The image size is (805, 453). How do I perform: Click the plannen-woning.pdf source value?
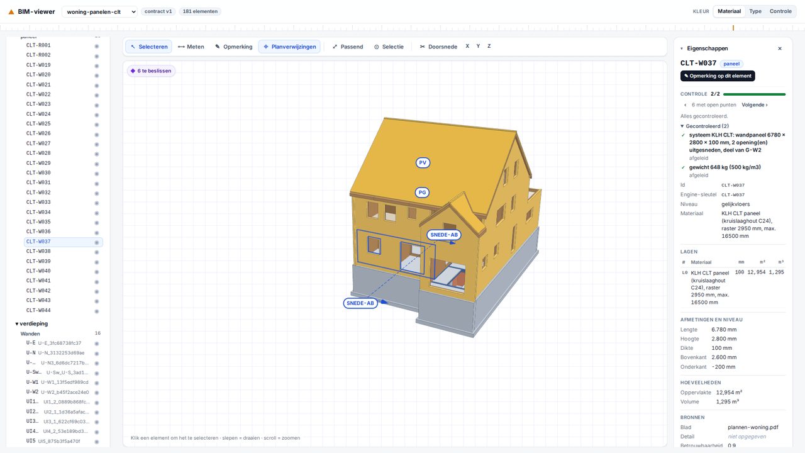(753, 428)
